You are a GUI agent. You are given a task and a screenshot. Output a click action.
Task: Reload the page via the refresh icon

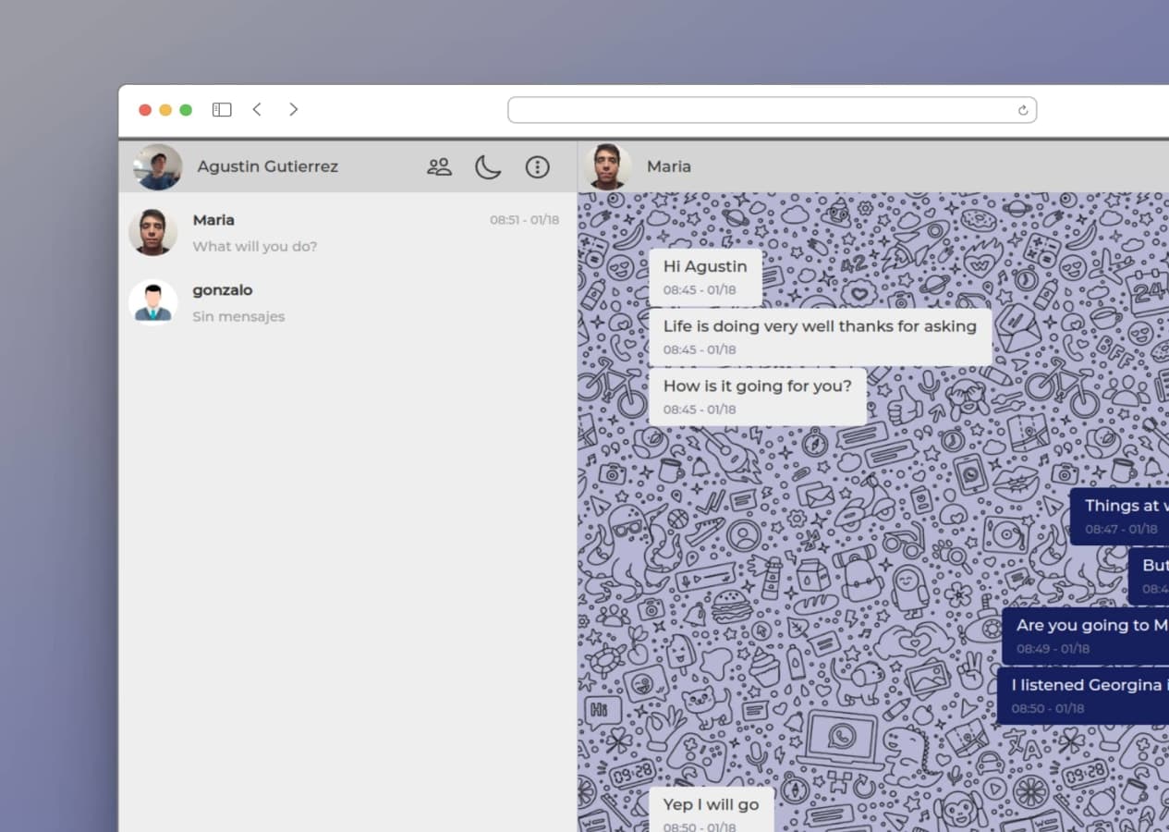(1022, 109)
